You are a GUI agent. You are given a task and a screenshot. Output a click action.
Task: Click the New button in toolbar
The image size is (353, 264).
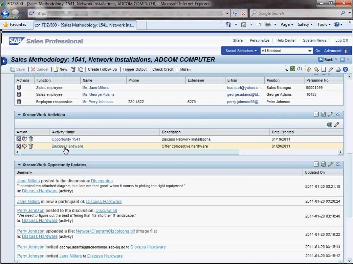point(60,69)
